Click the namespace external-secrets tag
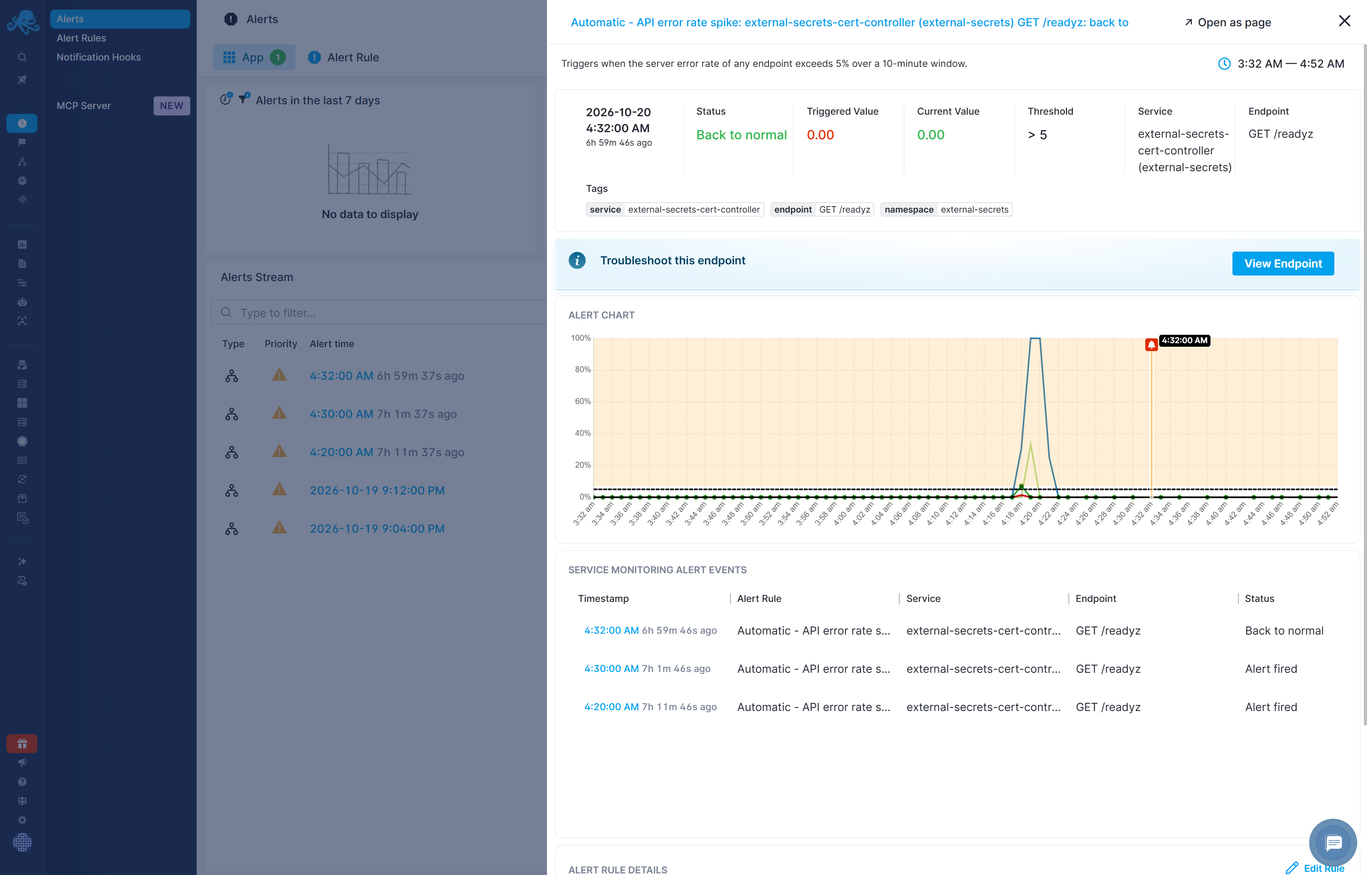 [946, 209]
